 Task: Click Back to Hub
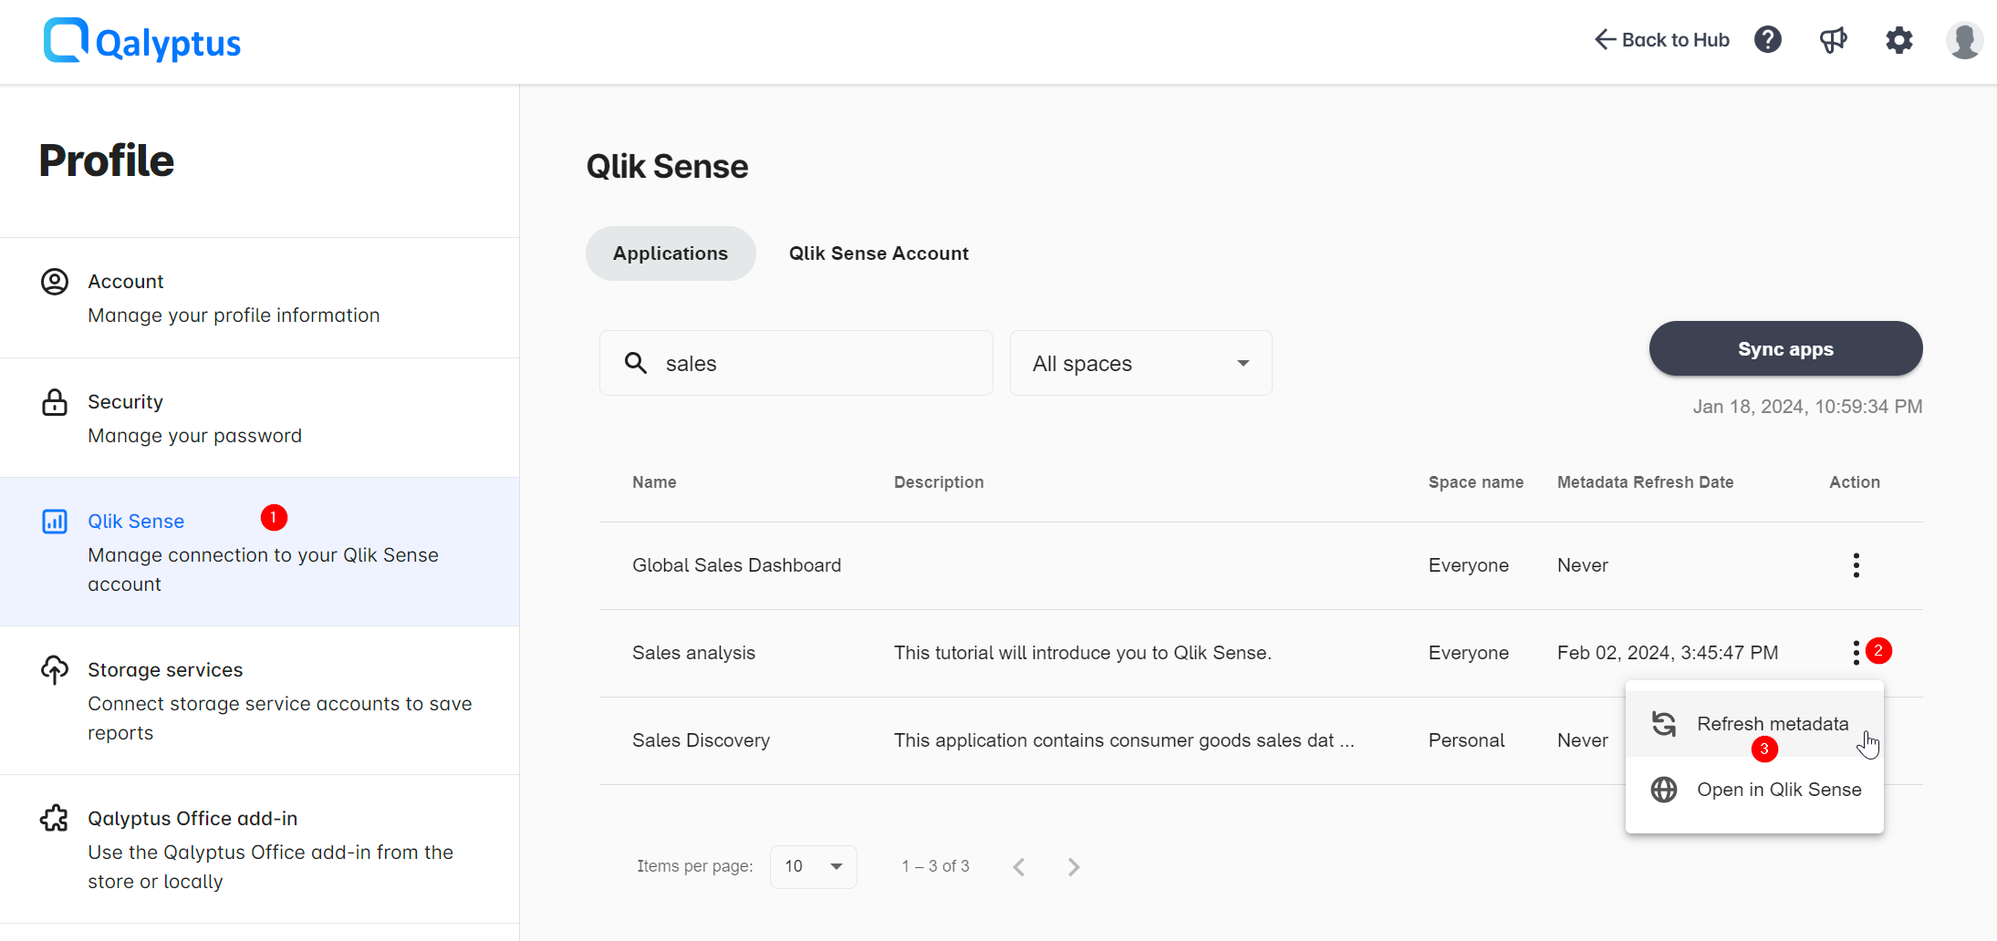coord(1660,40)
